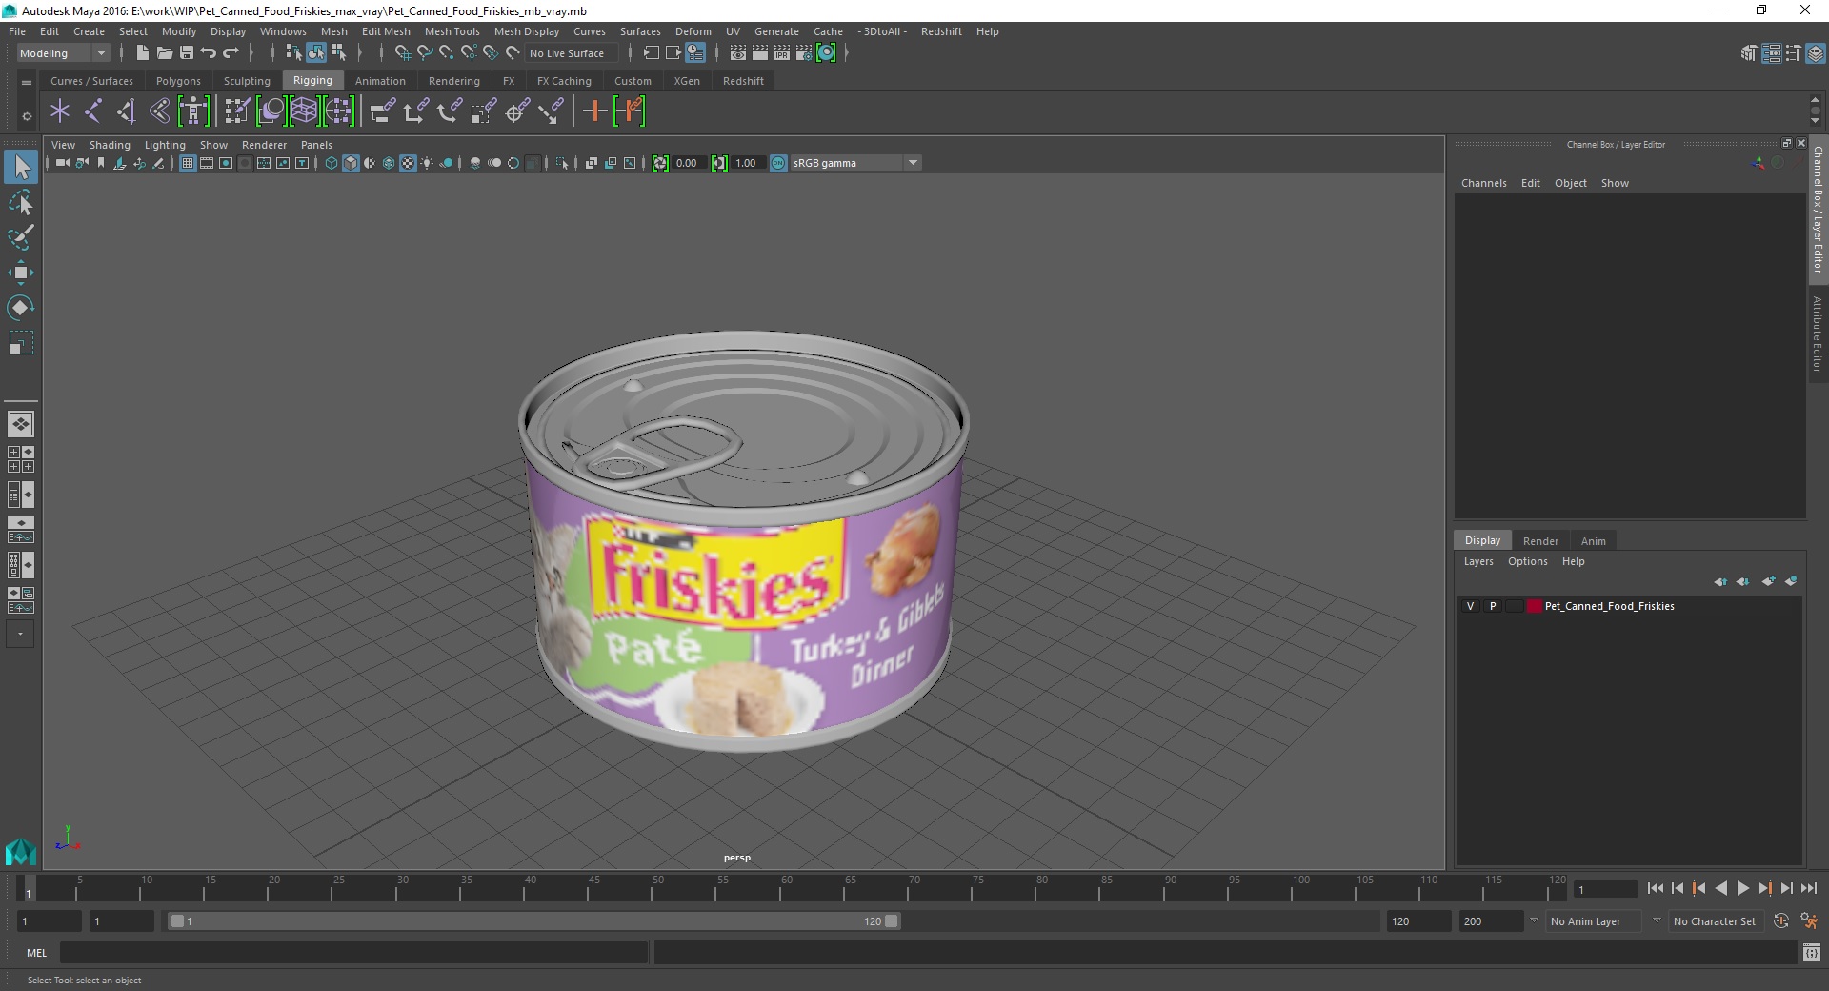This screenshot has height=991, width=1829.
Task: Activate the Scale tool
Action: (21, 343)
